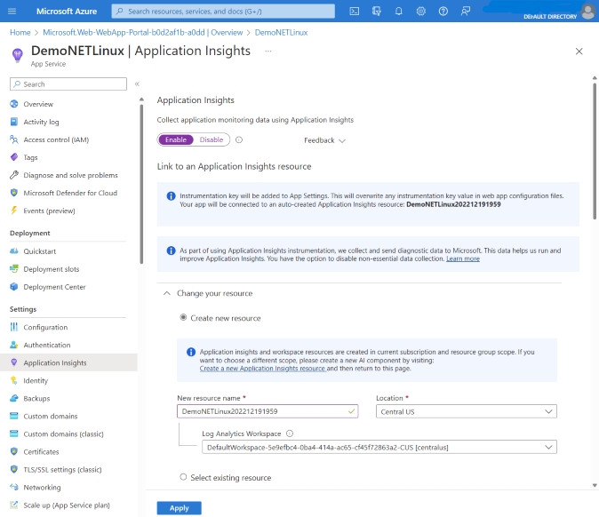Click the sidebar scroll up arrow
The height and width of the screenshot is (517, 599).
(141, 99)
